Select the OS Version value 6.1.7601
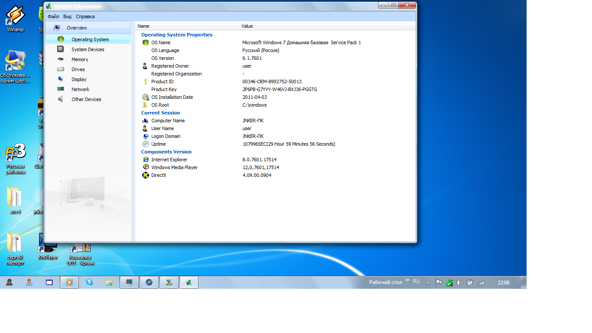Image resolution: width=592 pixels, height=333 pixels. (252, 58)
